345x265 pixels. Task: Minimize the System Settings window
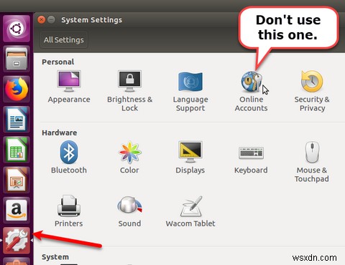[x=51, y=19]
